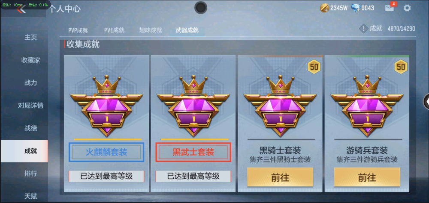The width and height of the screenshot is (429, 203).
Task: Tap the back arrow next to 个人中心
Action: 21,9
